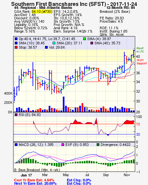Click 'Proj Growth: N/A %' text

69,25
